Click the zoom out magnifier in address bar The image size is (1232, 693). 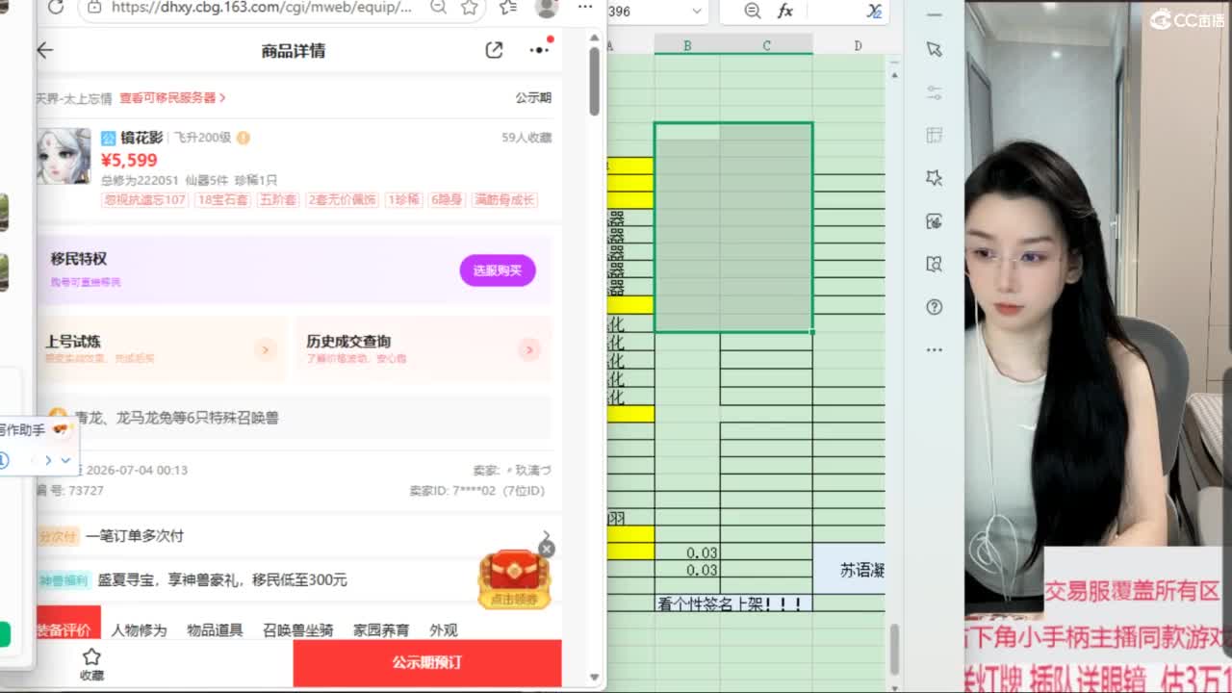[438, 8]
